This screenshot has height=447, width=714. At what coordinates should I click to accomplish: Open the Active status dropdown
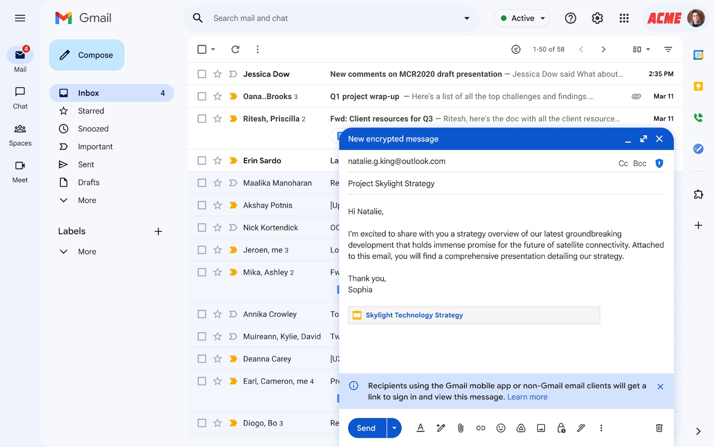[522, 18]
